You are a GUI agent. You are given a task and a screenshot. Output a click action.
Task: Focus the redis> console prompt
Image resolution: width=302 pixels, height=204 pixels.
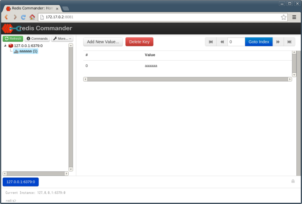click(11, 201)
